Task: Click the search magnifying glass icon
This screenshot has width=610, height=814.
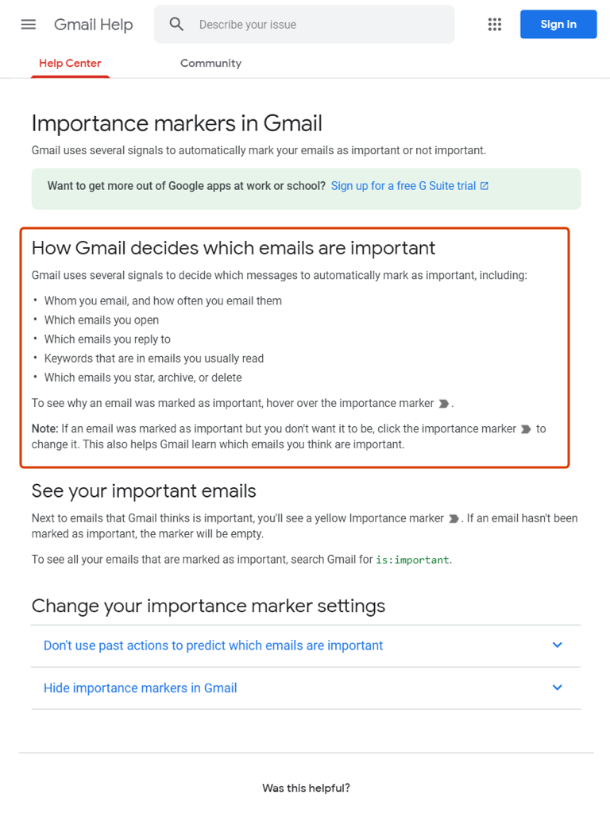Action: (176, 24)
